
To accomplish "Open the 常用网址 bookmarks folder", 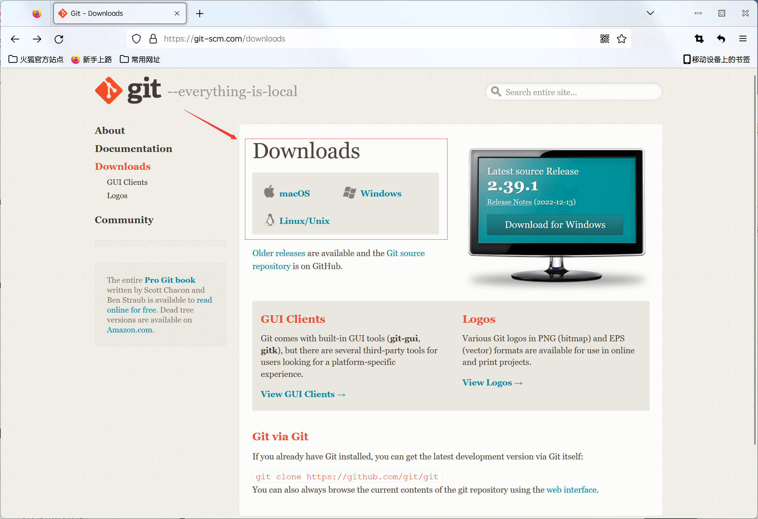I will tap(140, 60).
